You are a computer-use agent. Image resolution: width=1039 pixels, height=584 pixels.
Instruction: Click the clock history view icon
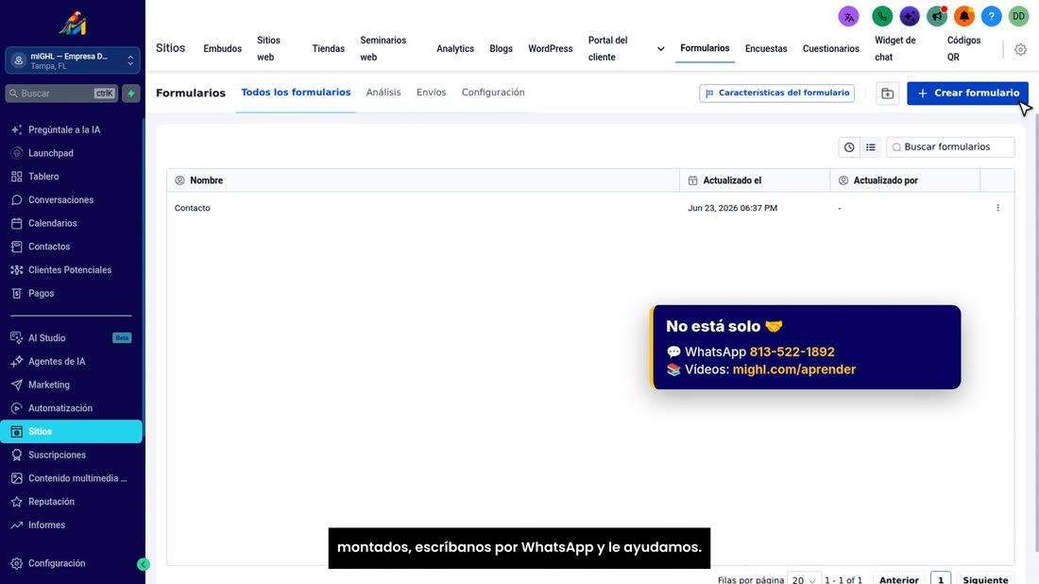849,147
